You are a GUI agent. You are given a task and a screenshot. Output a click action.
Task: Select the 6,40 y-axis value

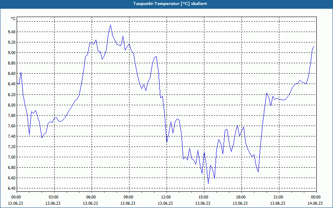12,188
